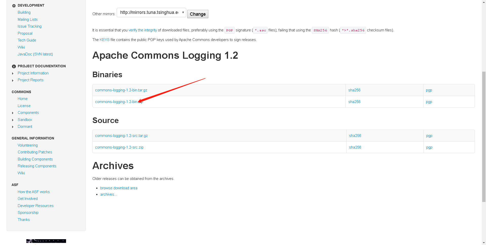
Task: Open JavaDoc (SVN latest) sidebar item
Action: point(35,54)
